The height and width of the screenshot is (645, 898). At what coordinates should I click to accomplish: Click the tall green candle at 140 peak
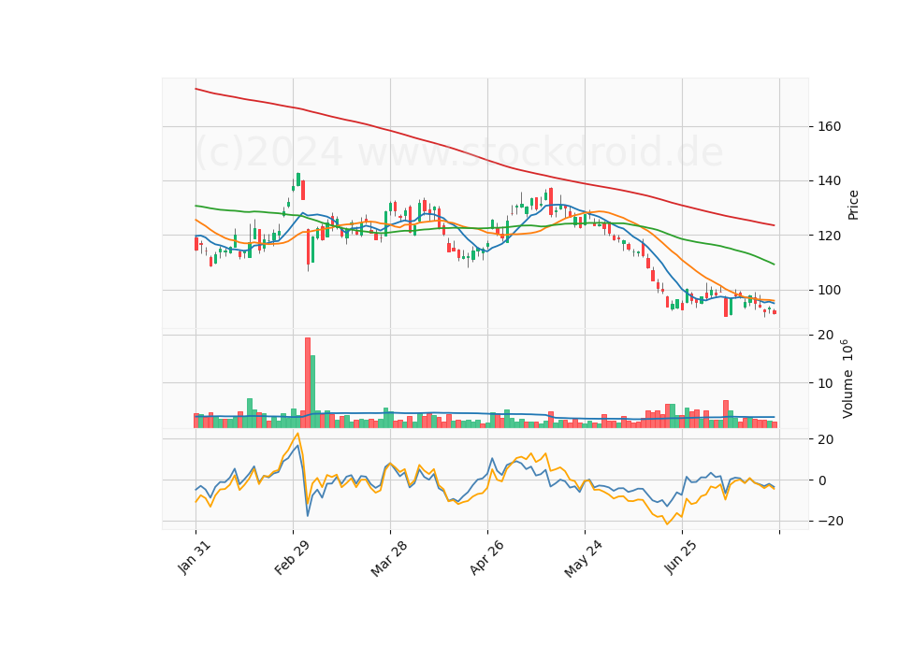click(x=298, y=179)
